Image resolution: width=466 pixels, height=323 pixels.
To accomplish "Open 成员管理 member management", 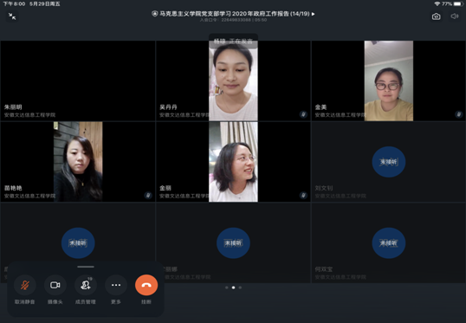I will (86, 285).
